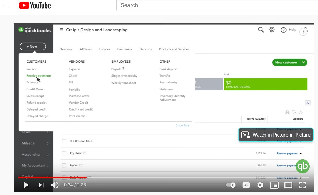This screenshot has width=318, height=195.
Task: Switch to the All Sales tab
Action: click(x=86, y=49)
